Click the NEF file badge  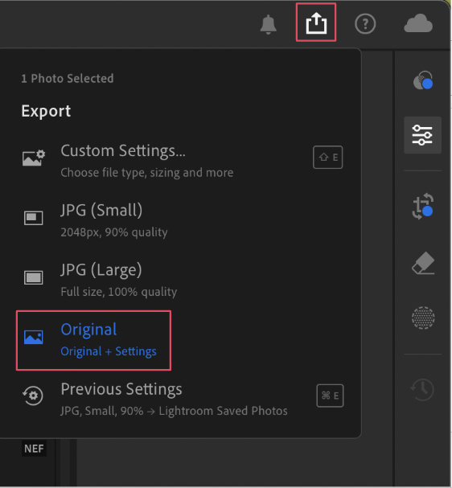(x=34, y=449)
